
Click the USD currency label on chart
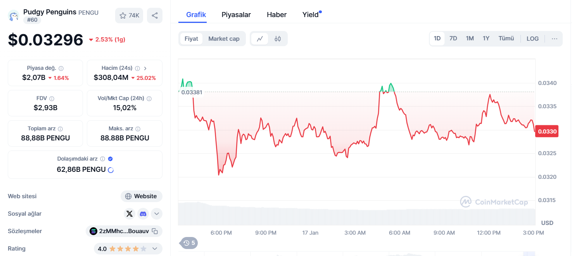tap(547, 223)
